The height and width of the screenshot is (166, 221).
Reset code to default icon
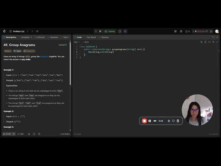tap(213, 42)
